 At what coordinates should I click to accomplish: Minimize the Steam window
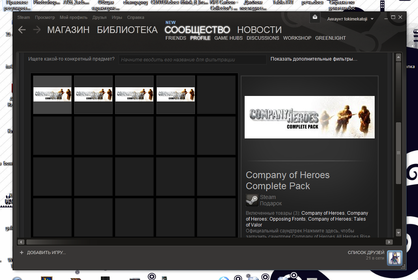(x=386, y=18)
